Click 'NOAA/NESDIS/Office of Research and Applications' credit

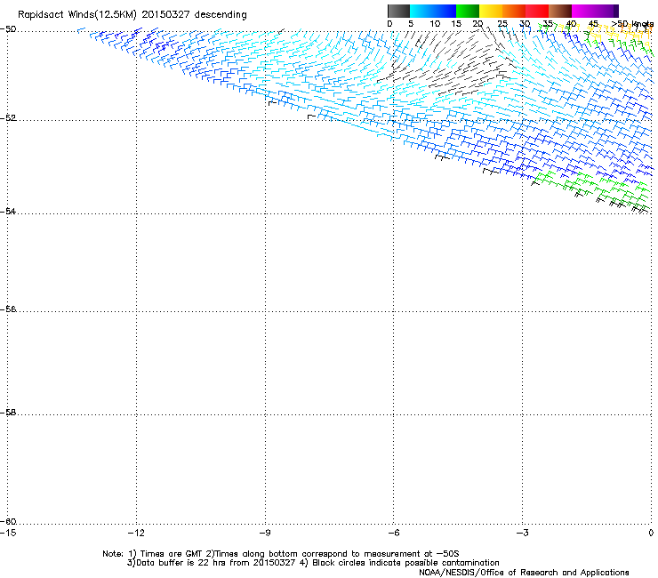point(524,573)
